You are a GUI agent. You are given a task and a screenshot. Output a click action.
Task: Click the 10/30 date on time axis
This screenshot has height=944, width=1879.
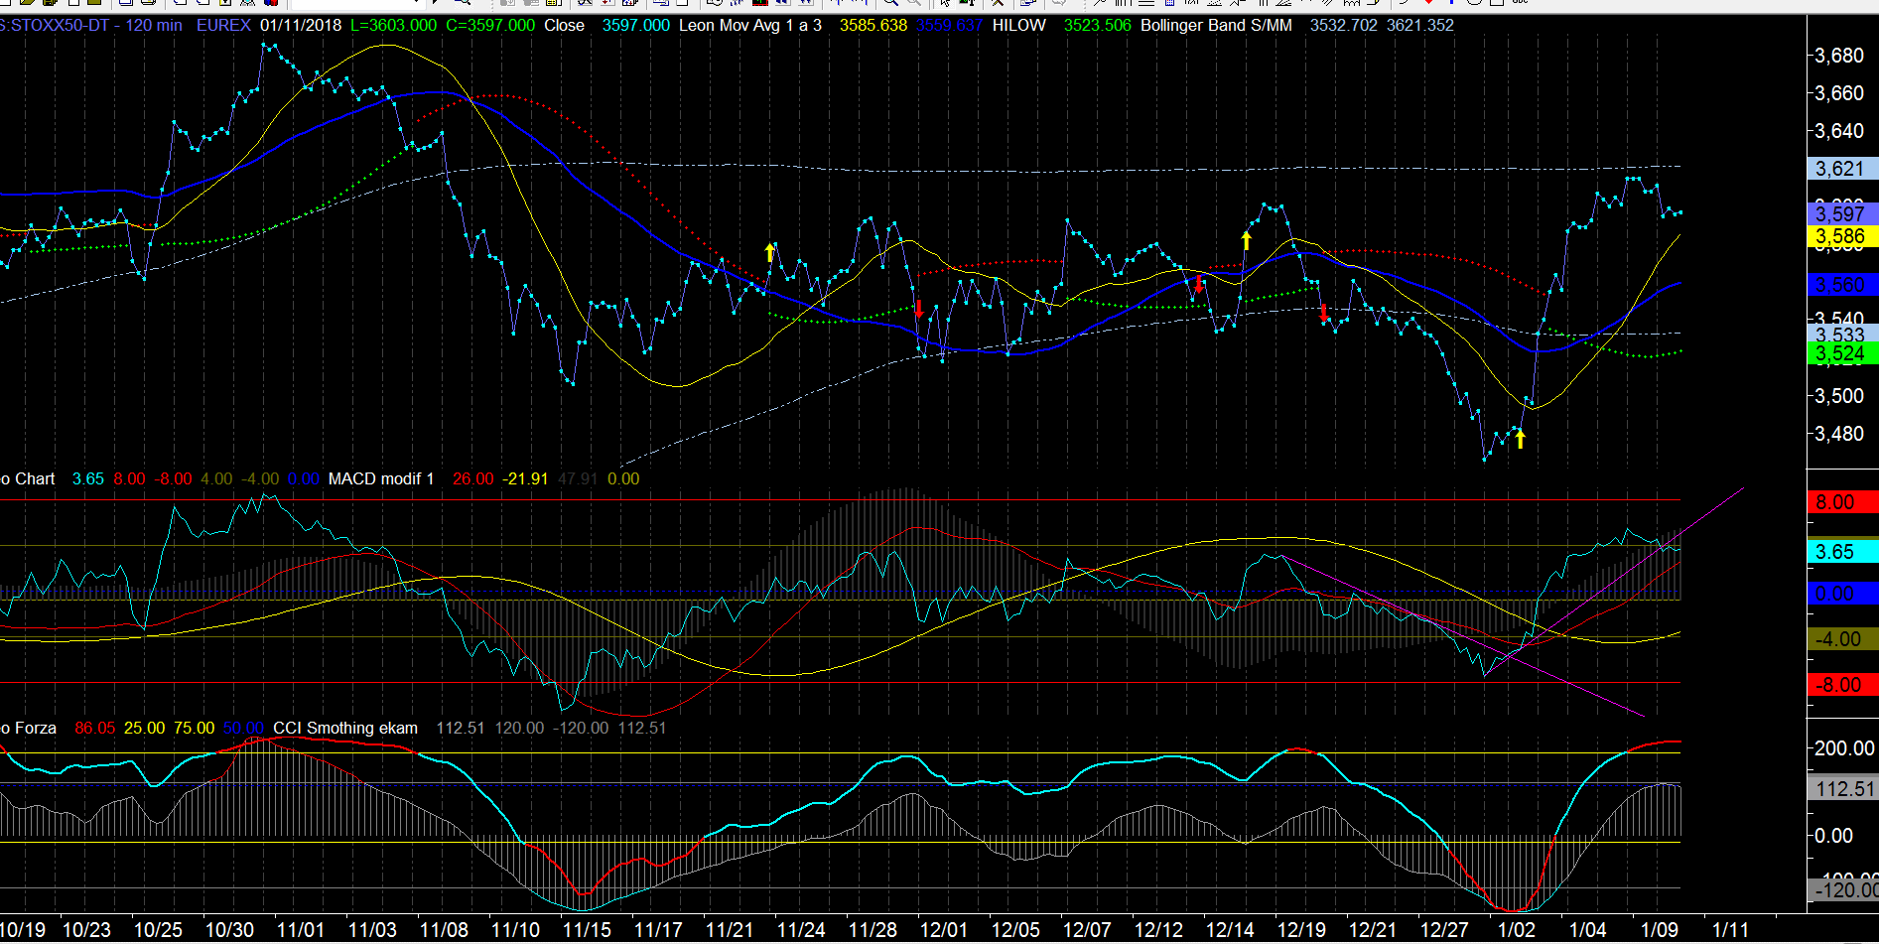tap(229, 930)
